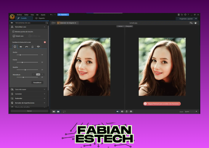Screen dimensions: 209x148
Task: Expand the Redondez section
Action: pyautogui.click(x=44, y=99)
